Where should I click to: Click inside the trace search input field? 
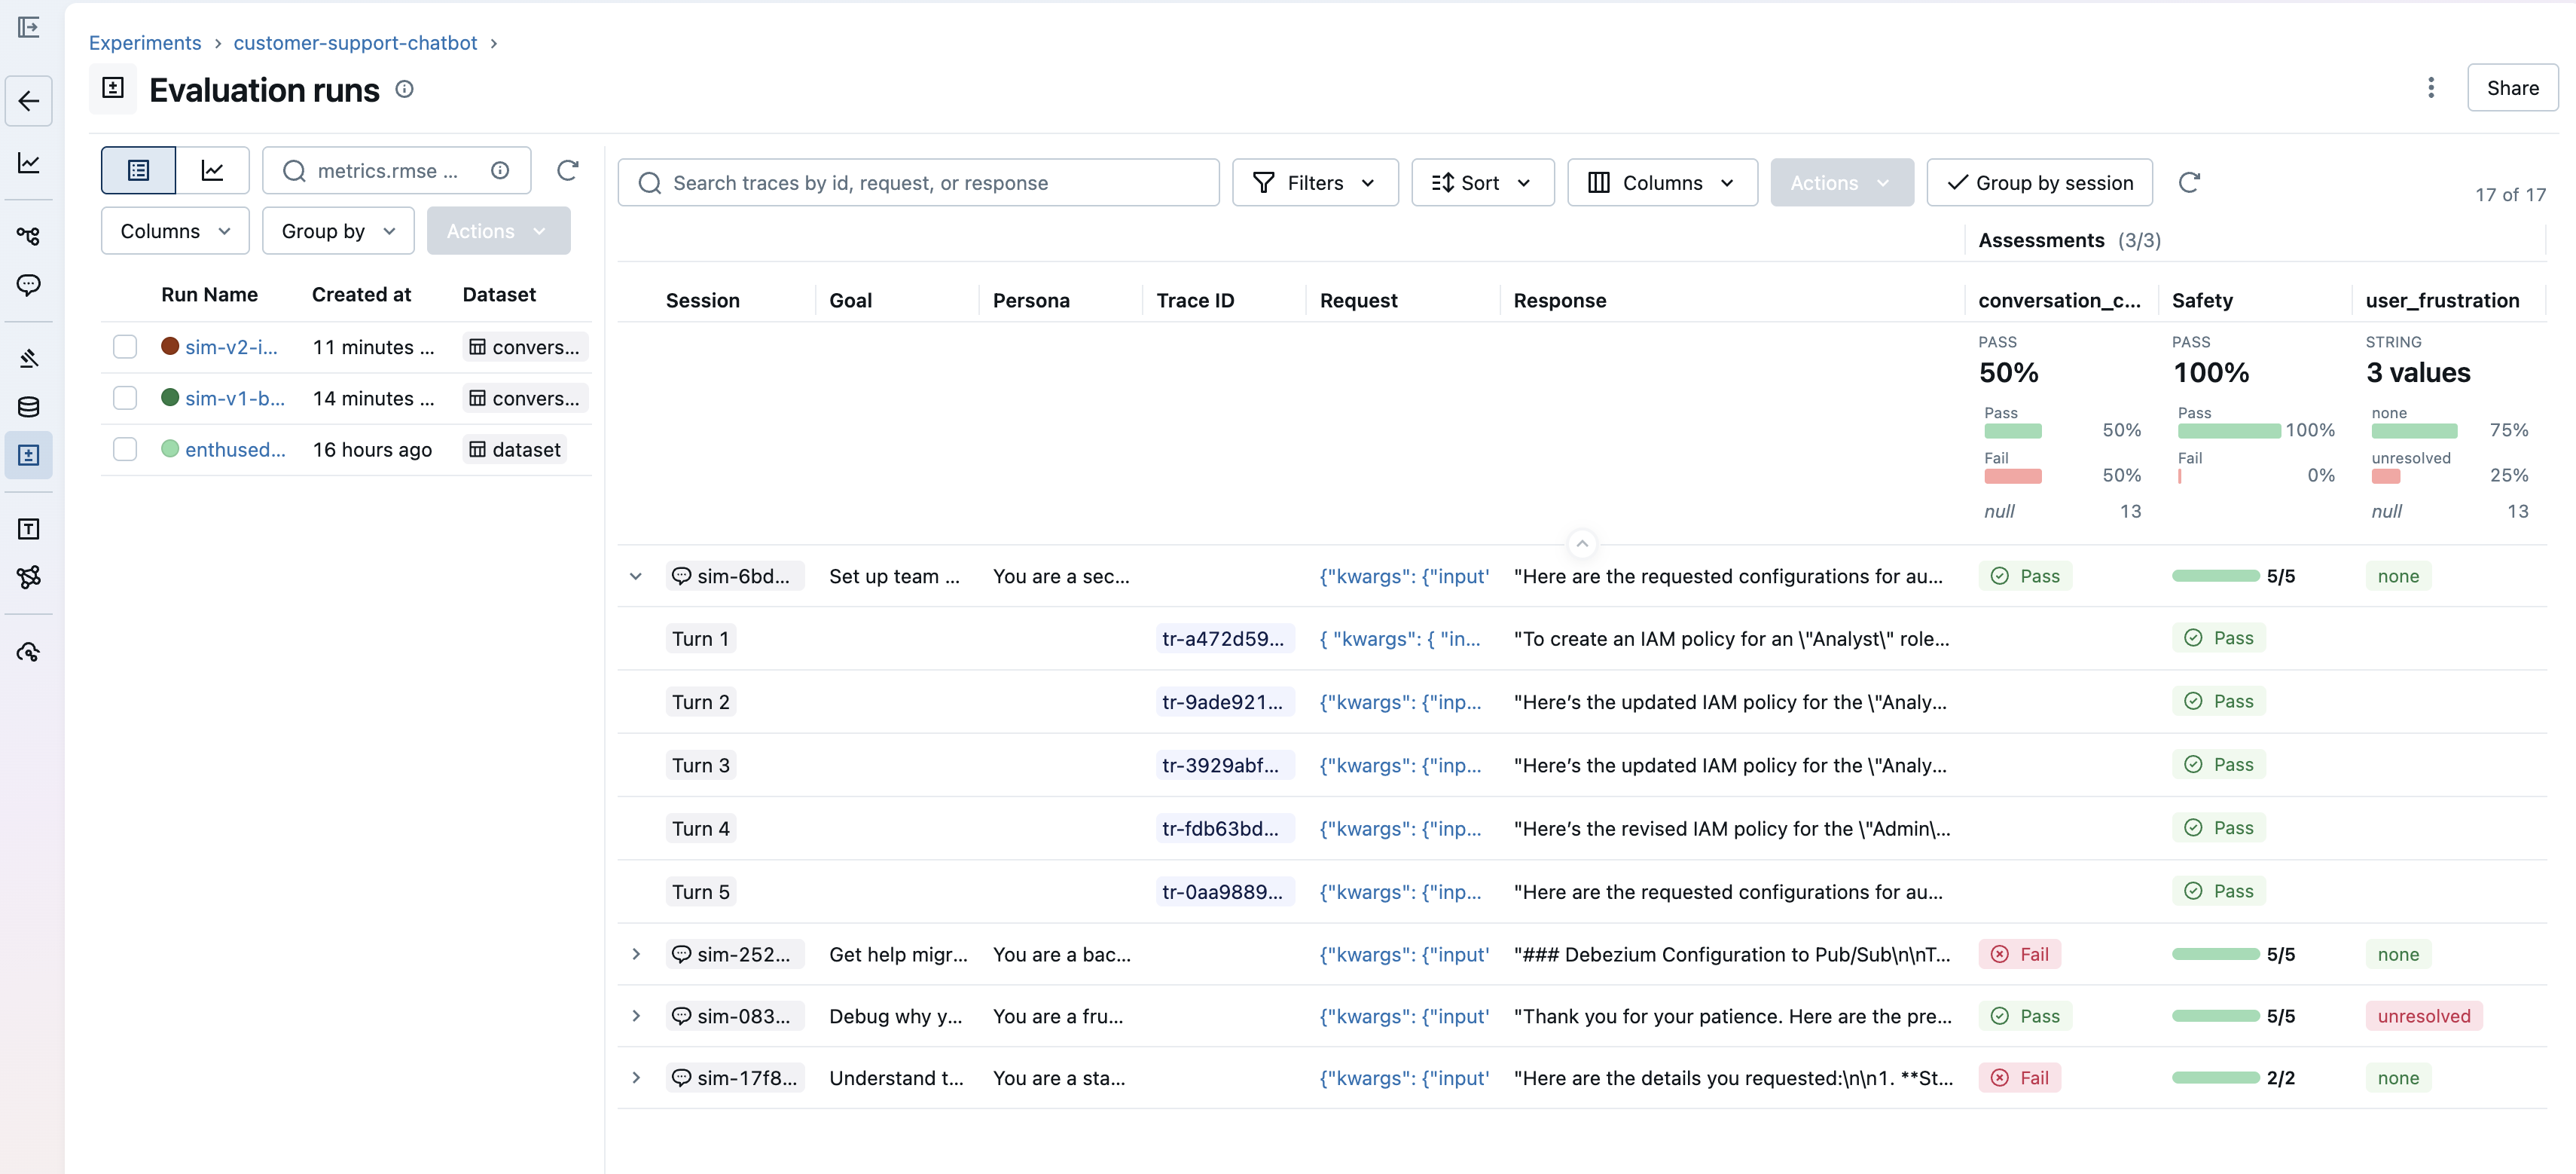(918, 182)
